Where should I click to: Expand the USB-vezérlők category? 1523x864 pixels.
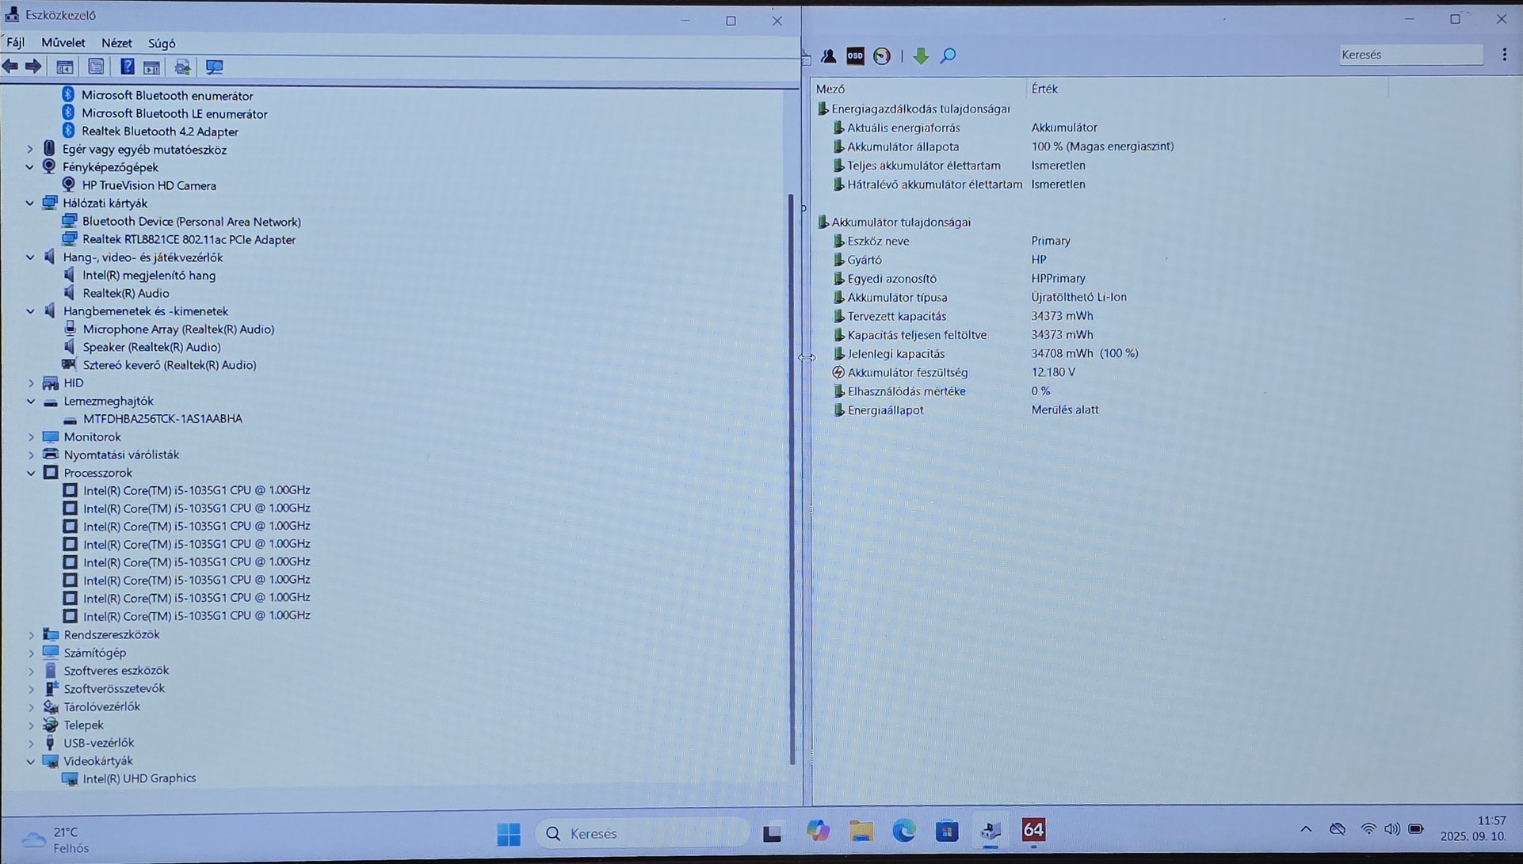[31, 743]
